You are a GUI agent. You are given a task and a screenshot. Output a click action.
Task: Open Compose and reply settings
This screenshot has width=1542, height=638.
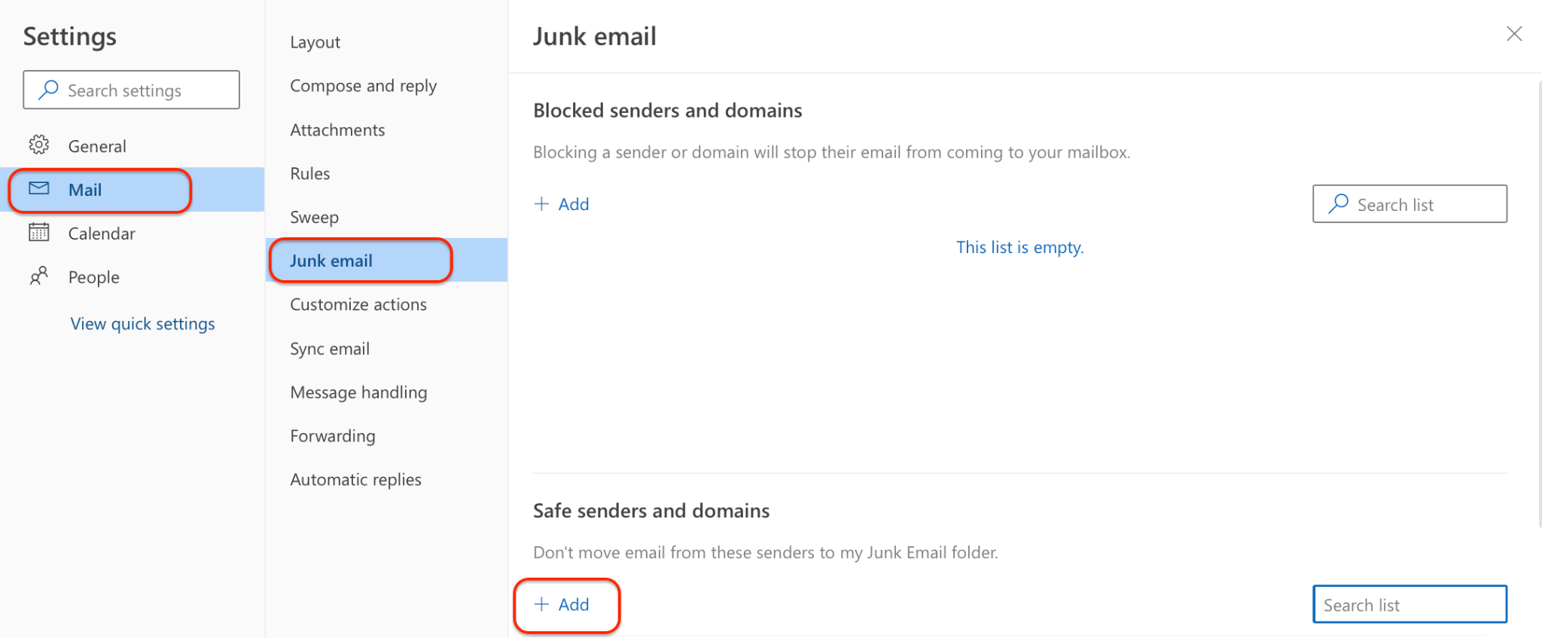(363, 86)
